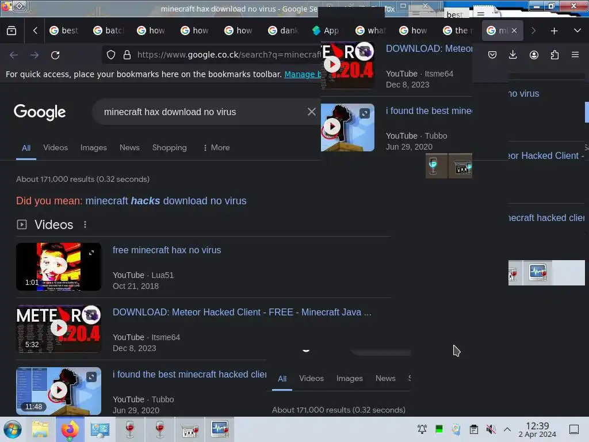Image resolution: width=589 pixels, height=442 pixels.
Task: Select the Shopping search filter
Action: (170, 148)
